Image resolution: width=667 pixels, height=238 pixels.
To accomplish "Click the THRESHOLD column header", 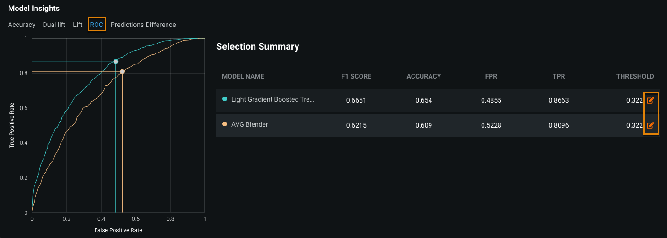I will pos(635,76).
